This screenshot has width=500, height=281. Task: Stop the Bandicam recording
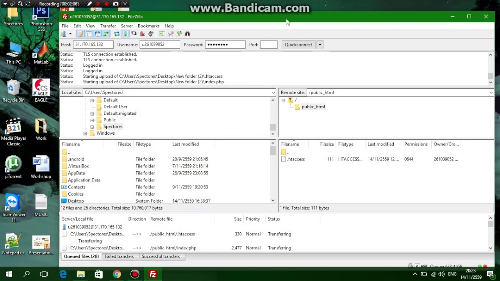pyautogui.click(x=106, y=4)
